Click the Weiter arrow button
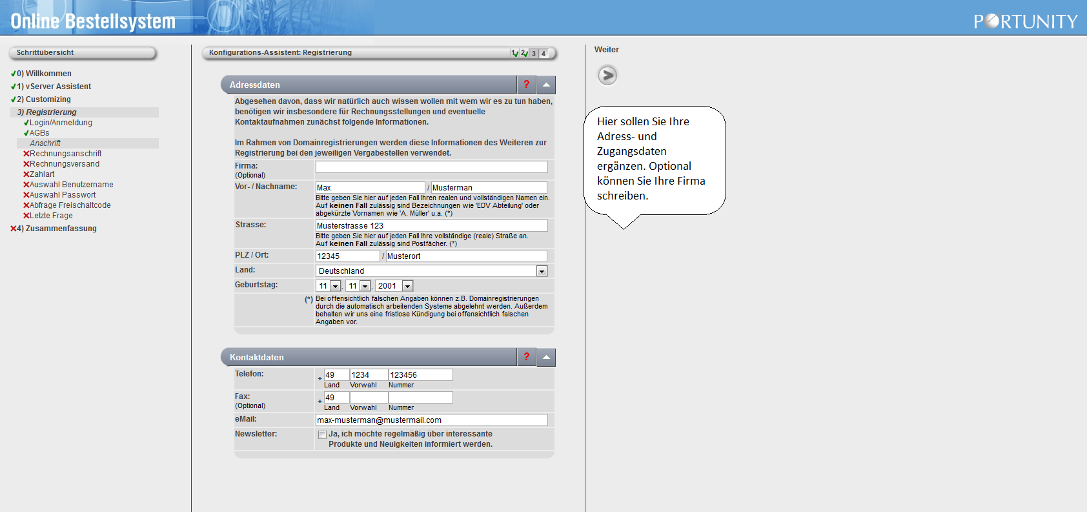 coord(607,76)
